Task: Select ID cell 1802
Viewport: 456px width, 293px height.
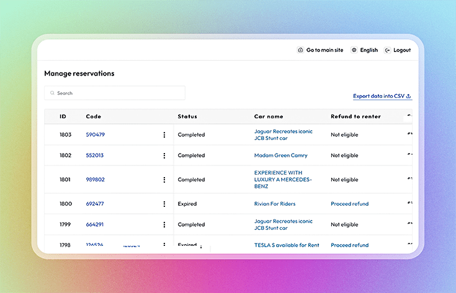Action: click(65, 155)
